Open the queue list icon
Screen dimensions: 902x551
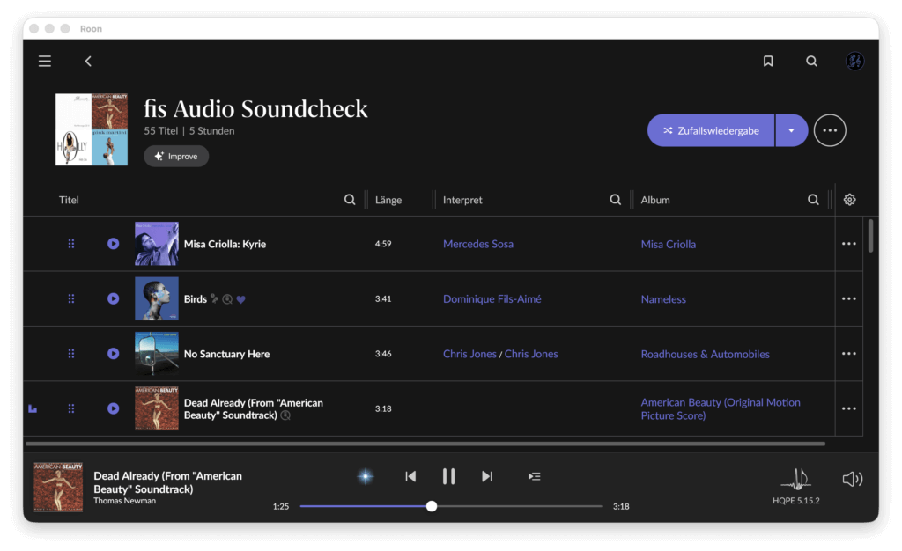click(534, 476)
